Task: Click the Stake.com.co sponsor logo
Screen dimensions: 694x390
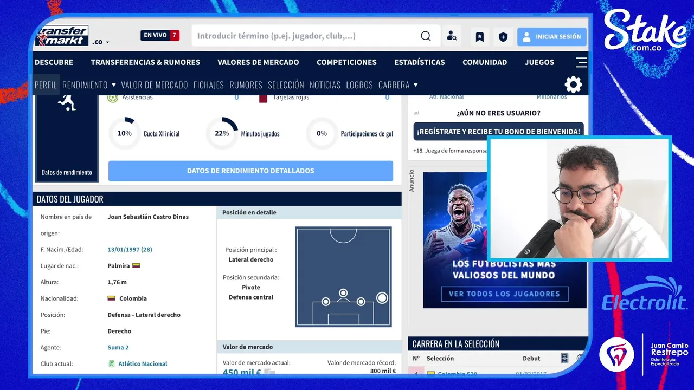Action: click(645, 31)
